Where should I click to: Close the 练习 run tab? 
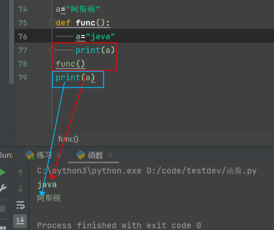(59, 155)
